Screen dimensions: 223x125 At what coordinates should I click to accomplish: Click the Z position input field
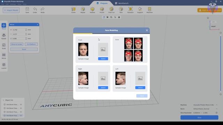point(18,39)
